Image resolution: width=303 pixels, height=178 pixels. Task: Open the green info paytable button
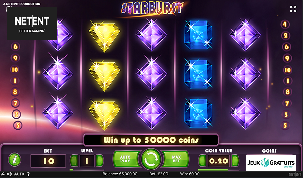(14, 160)
